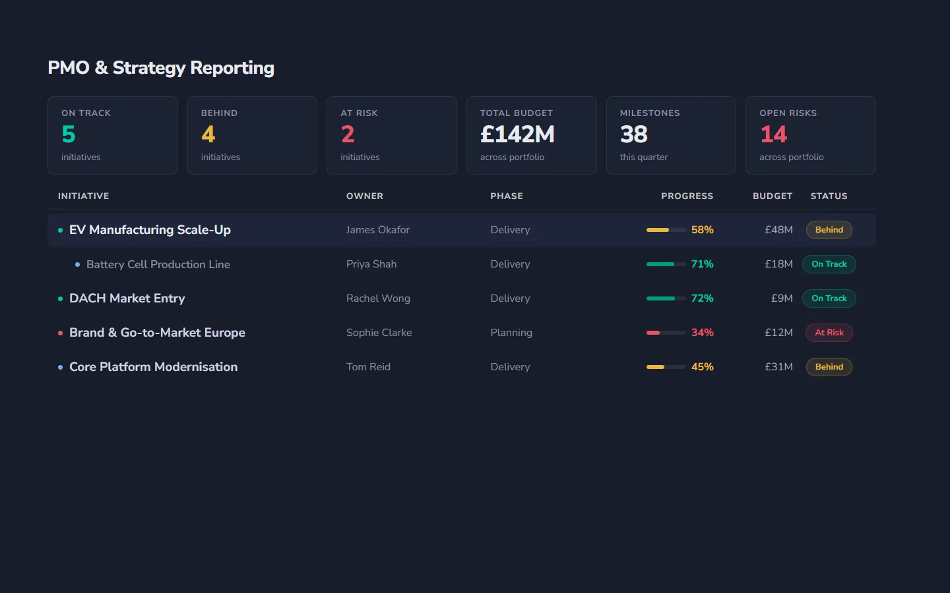Select the Battery Cell Production Line sub-initiative
This screenshot has height=593, width=950.
158,264
